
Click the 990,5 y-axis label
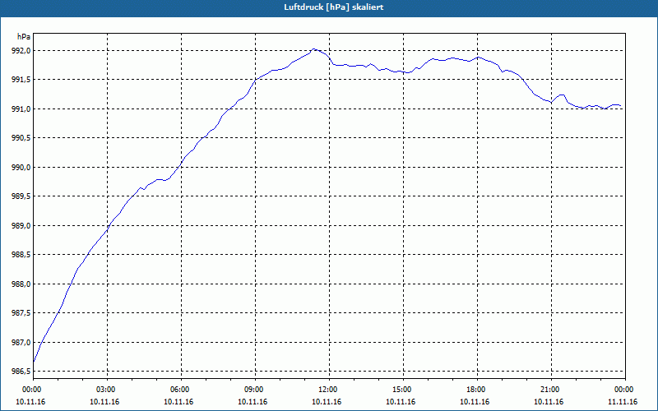pyautogui.click(x=21, y=138)
